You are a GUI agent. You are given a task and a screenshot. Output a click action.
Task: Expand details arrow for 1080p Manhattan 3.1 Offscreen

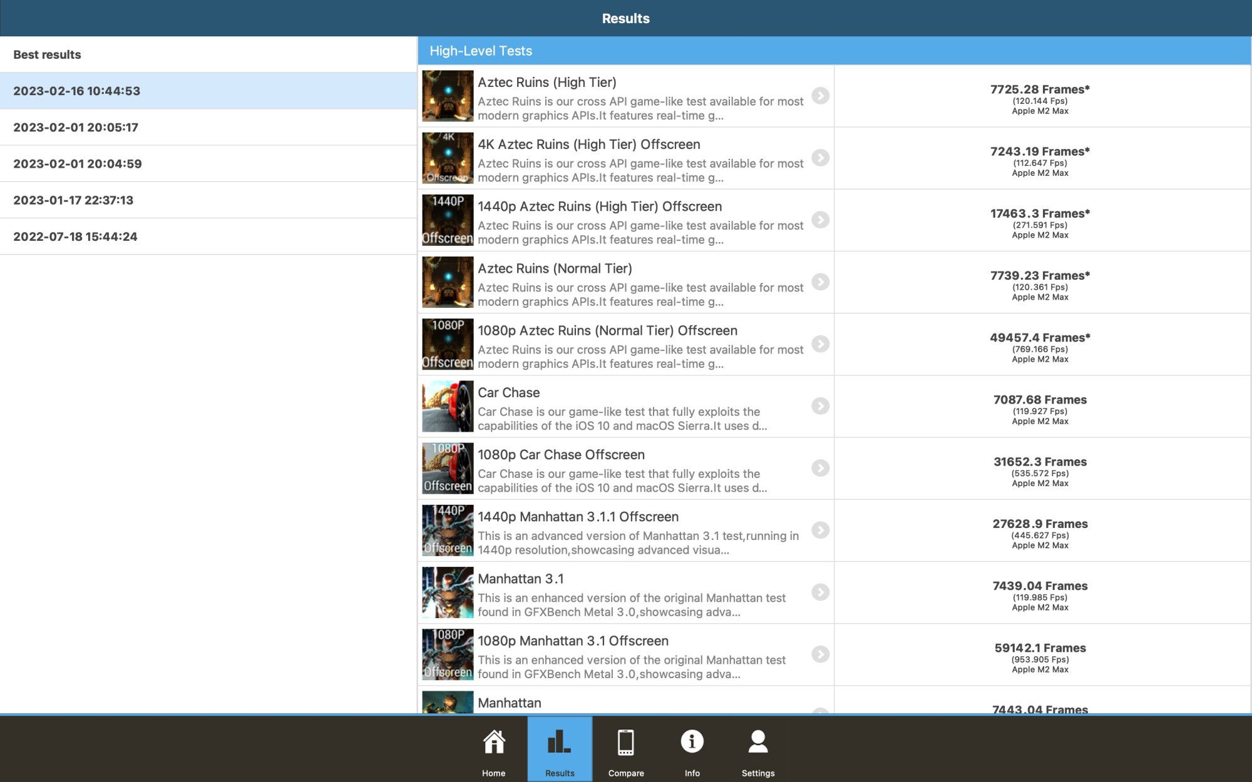[x=820, y=654]
